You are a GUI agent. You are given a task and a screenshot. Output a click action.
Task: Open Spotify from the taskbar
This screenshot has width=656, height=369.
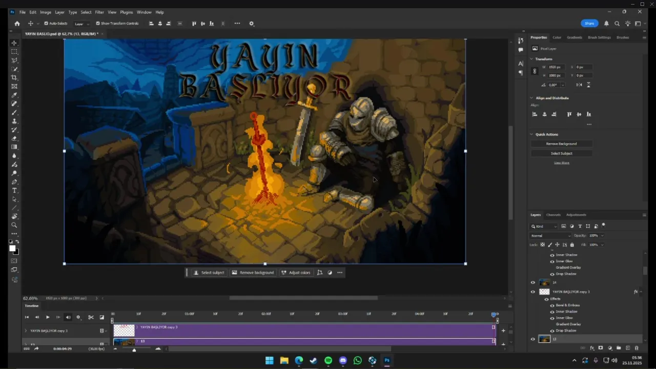pyautogui.click(x=329, y=361)
